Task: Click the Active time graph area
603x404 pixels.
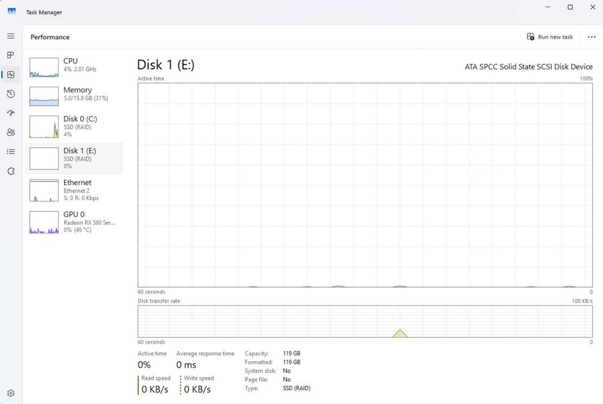Action: (365, 185)
